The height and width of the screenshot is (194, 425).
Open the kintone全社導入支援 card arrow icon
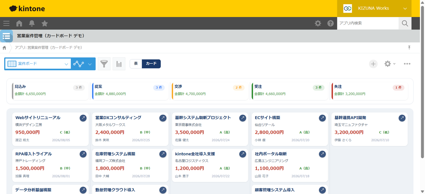pos(243,154)
